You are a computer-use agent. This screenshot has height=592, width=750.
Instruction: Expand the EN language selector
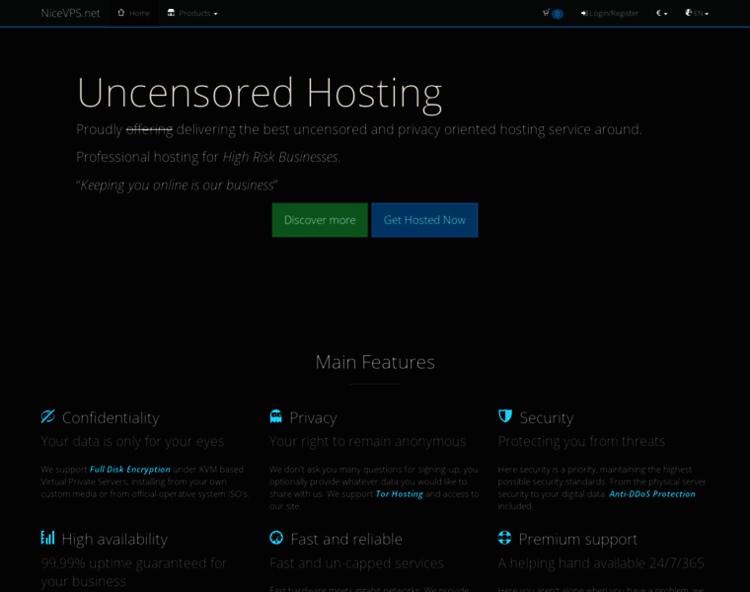point(697,13)
